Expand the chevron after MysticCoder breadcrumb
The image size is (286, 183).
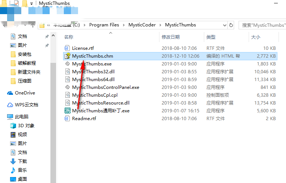click(160, 25)
